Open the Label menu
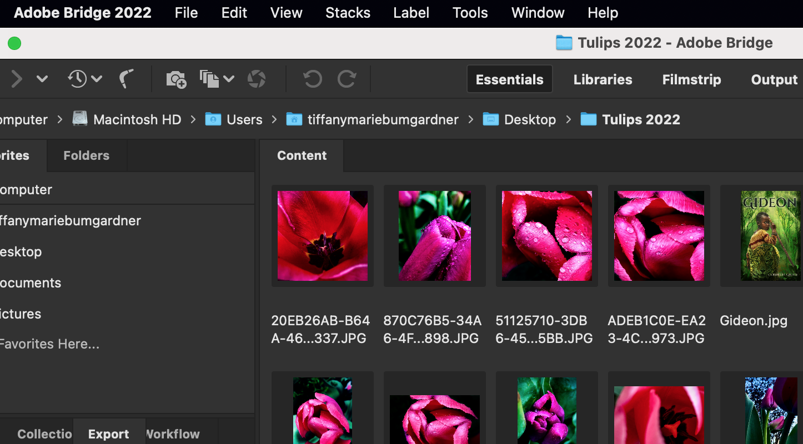This screenshot has height=444, width=803. (411, 13)
